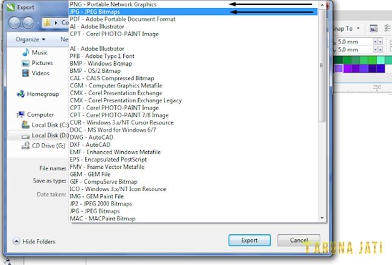Click the picture icon right of Snap To

click(373, 28)
